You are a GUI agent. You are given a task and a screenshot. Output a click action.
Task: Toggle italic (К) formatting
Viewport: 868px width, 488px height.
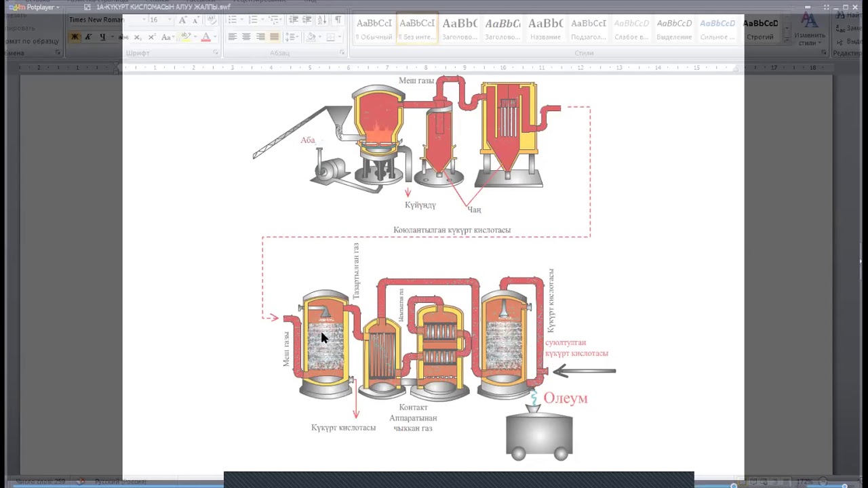(88, 37)
